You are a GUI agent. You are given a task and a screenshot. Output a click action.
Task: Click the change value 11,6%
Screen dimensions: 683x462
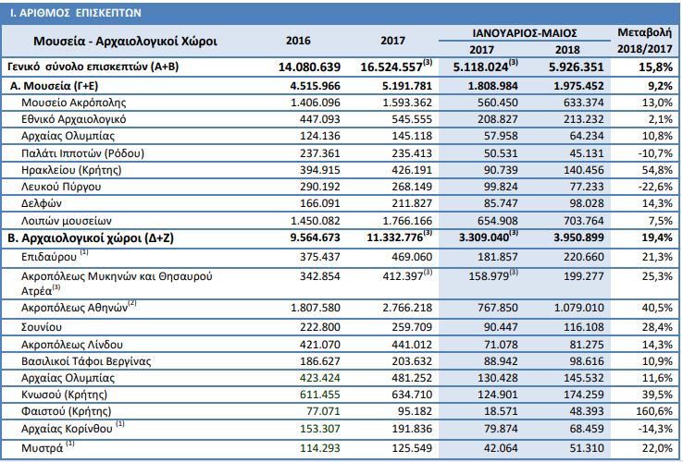click(657, 378)
